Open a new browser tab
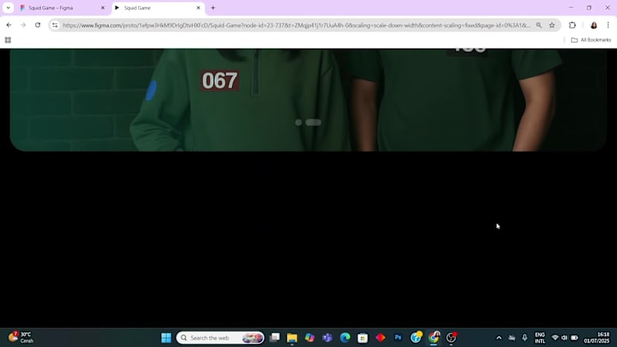Image resolution: width=617 pixels, height=347 pixels. point(213,8)
